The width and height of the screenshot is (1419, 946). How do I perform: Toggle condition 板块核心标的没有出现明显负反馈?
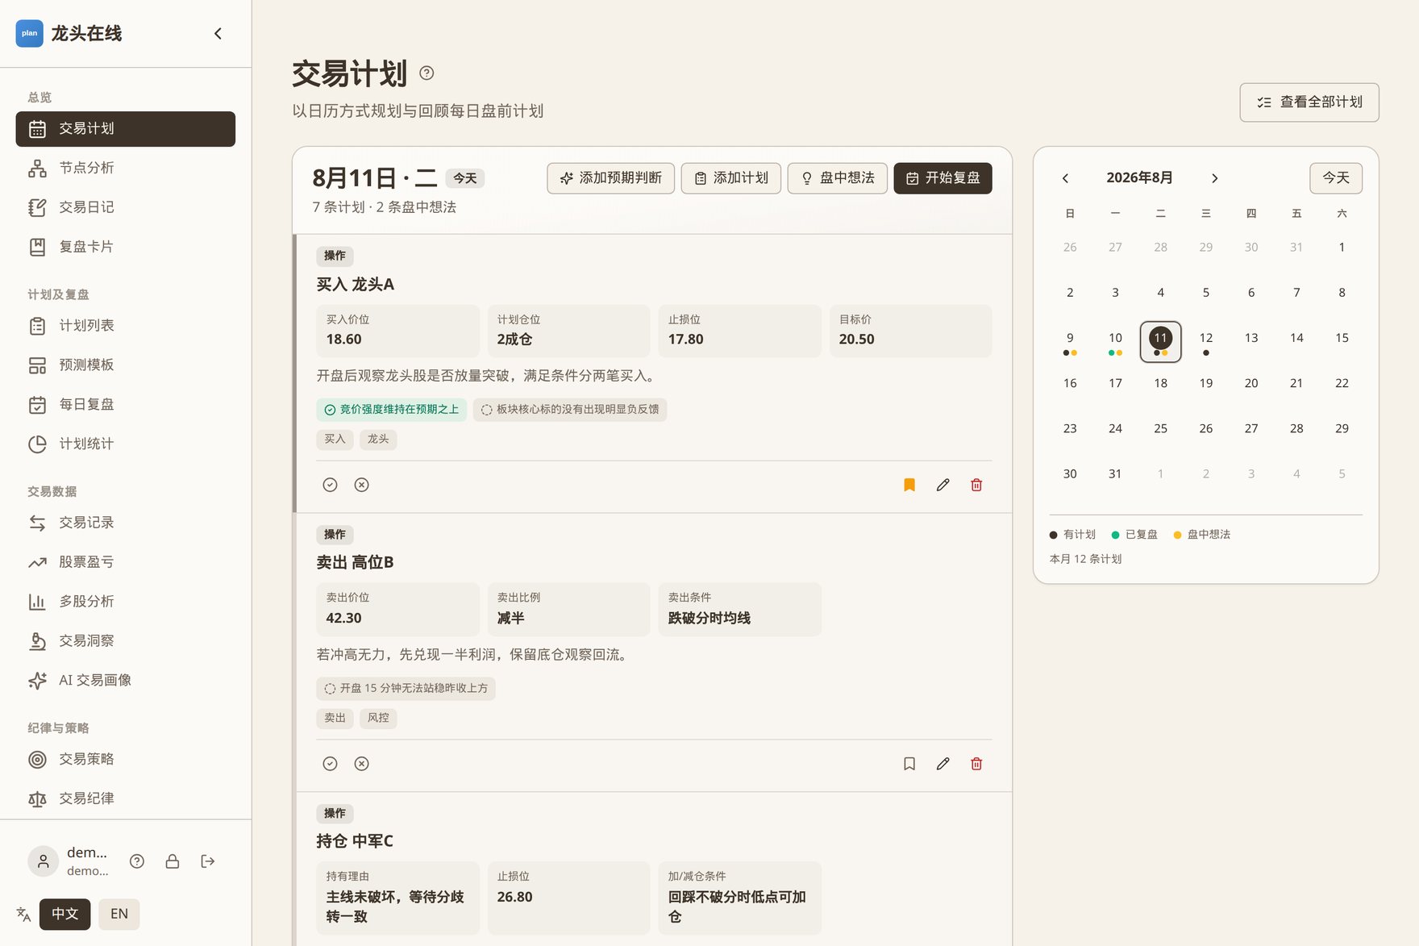point(570,410)
